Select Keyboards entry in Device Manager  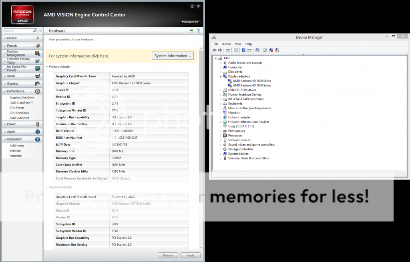[x=235, y=104]
